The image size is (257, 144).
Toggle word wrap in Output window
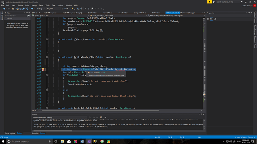point(105,117)
